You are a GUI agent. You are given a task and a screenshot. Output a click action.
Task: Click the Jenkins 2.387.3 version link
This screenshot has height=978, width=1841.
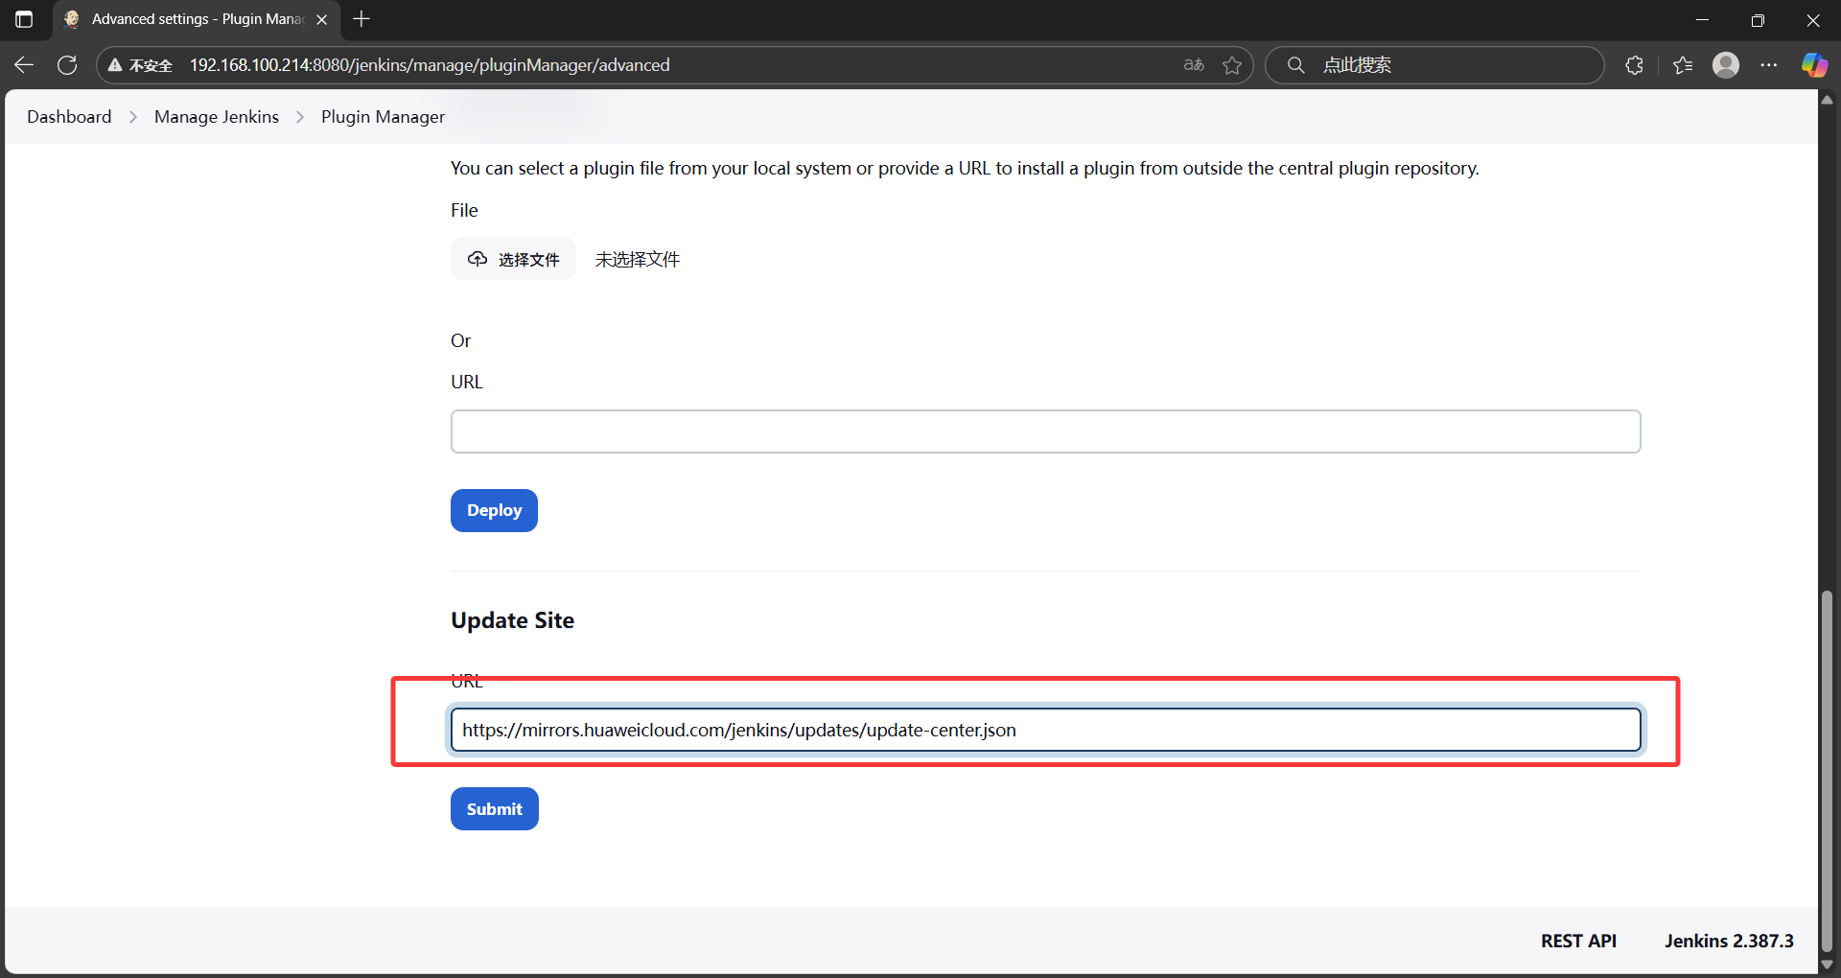[1729, 941]
